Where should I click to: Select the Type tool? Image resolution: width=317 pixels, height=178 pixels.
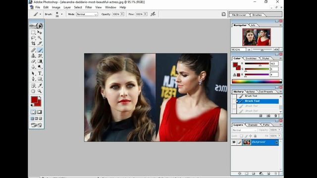coord(40,74)
